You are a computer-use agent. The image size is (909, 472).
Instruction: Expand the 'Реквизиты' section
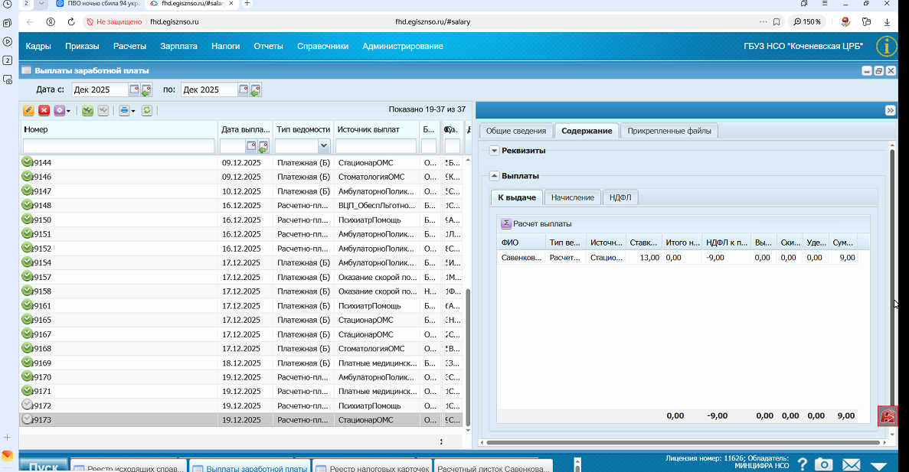(x=494, y=151)
